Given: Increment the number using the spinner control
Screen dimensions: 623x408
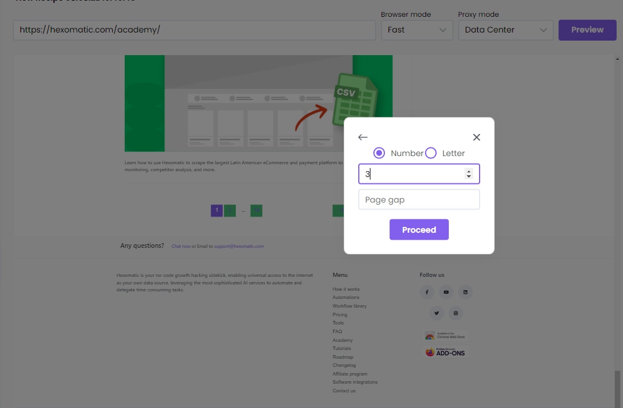Looking at the screenshot, I should click(469, 171).
